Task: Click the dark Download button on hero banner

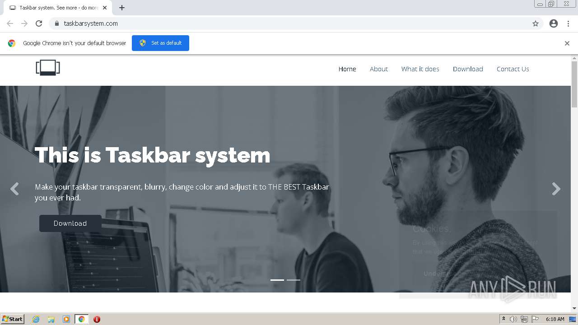Action: (70, 223)
